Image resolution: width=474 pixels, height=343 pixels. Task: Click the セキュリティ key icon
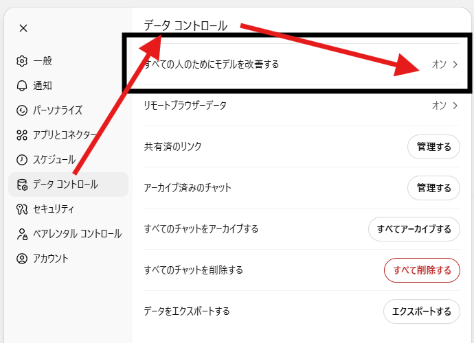click(x=22, y=209)
